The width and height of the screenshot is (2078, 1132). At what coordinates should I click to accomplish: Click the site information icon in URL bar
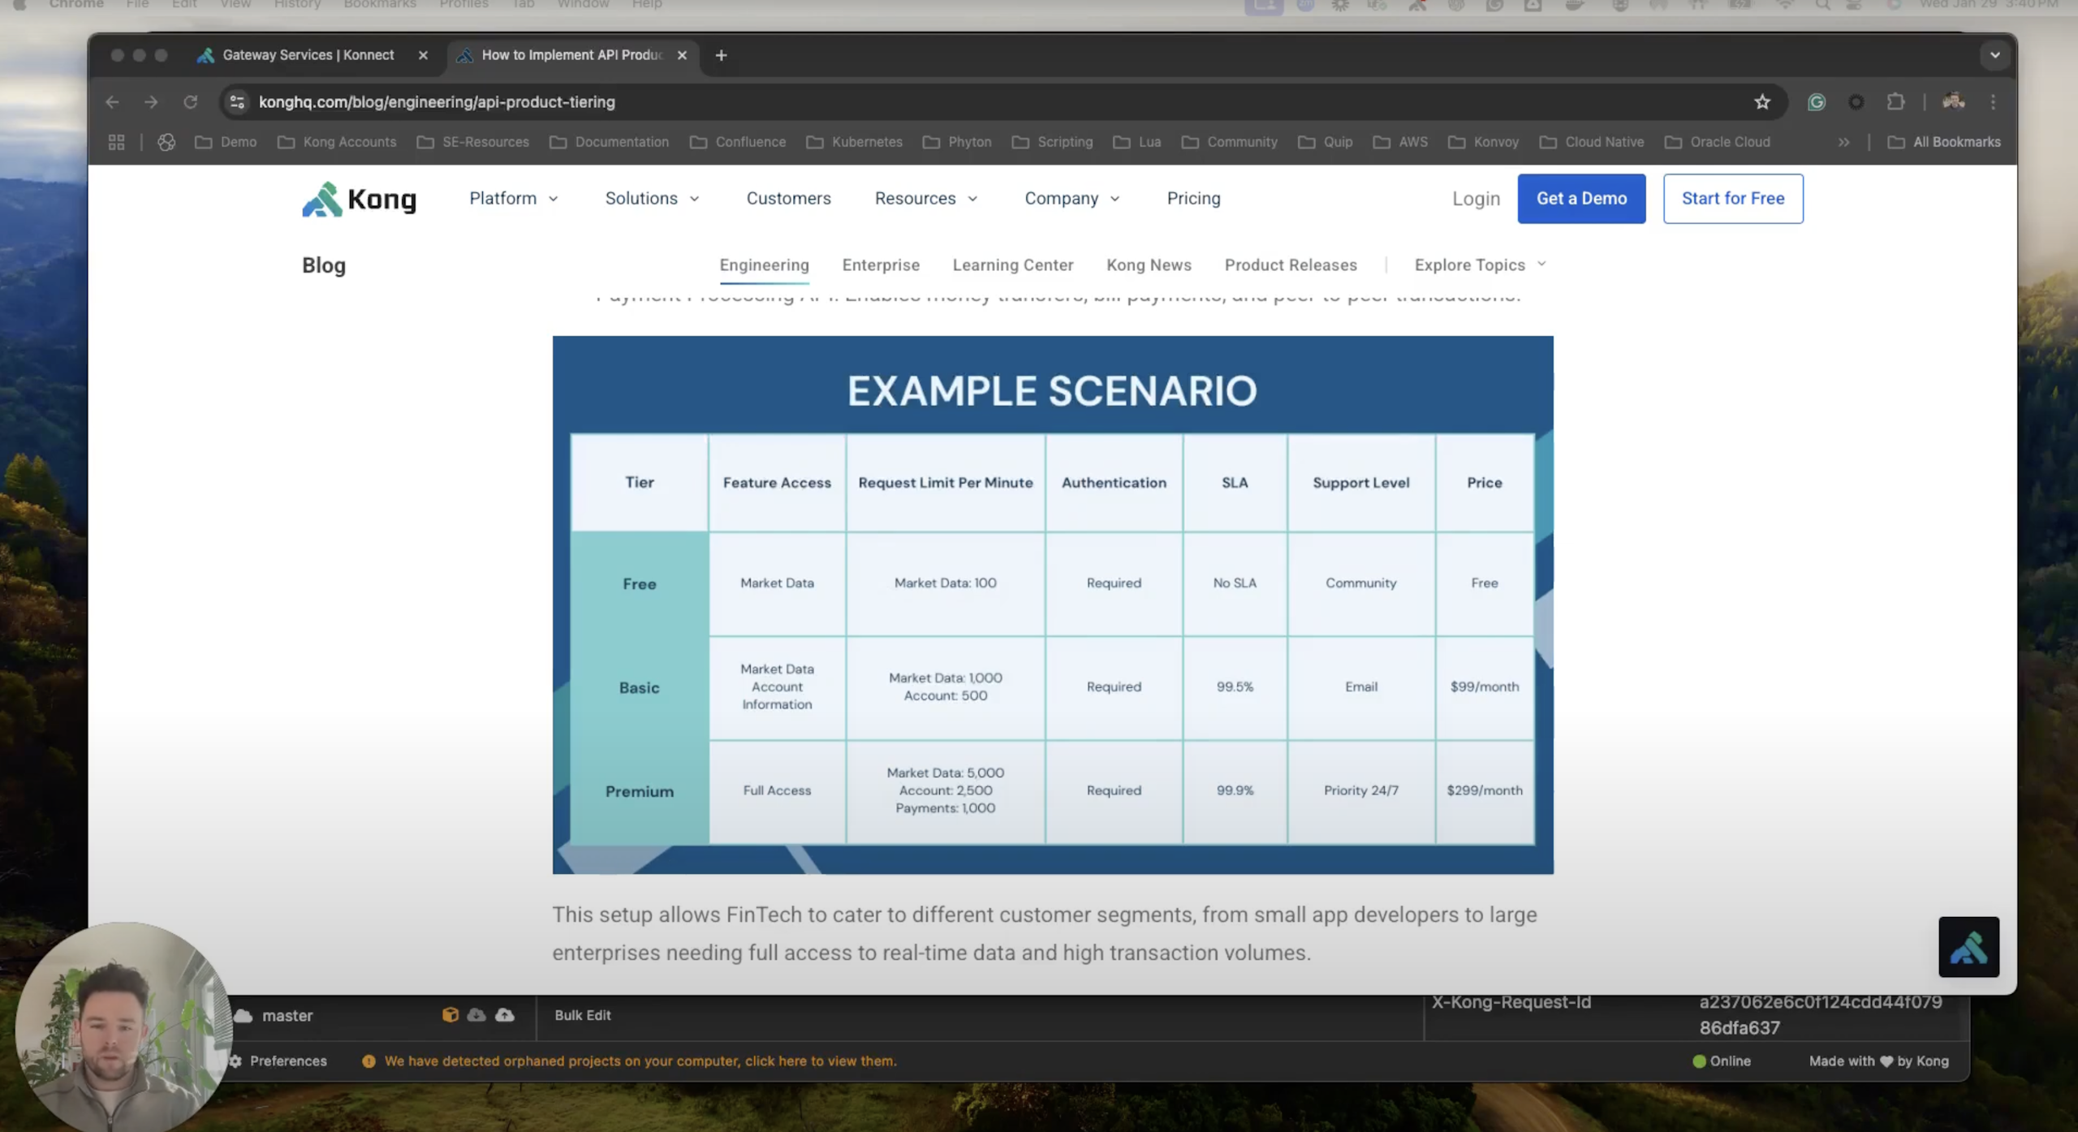click(x=237, y=102)
